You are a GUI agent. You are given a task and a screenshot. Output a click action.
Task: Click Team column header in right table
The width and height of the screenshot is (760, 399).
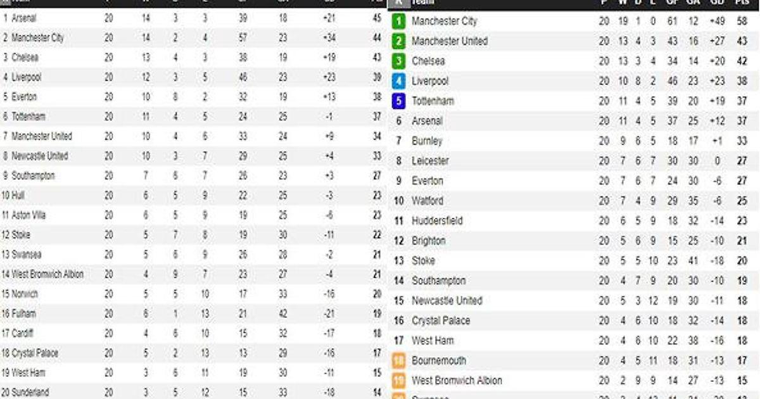[x=423, y=3]
